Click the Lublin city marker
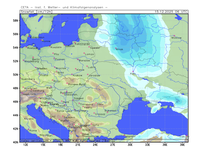Image resolution: width=208 pixels, height=156 pixels. coord(87,66)
